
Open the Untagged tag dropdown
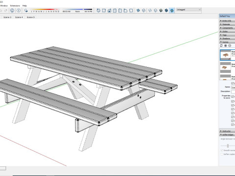tap(188, 10)
